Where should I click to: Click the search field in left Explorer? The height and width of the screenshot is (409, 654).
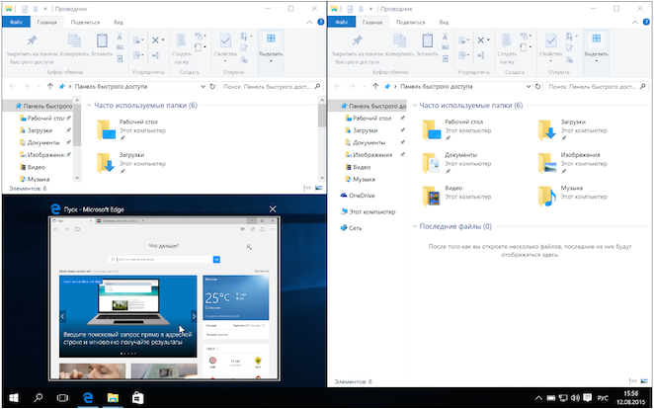click(x=272, y=86)
